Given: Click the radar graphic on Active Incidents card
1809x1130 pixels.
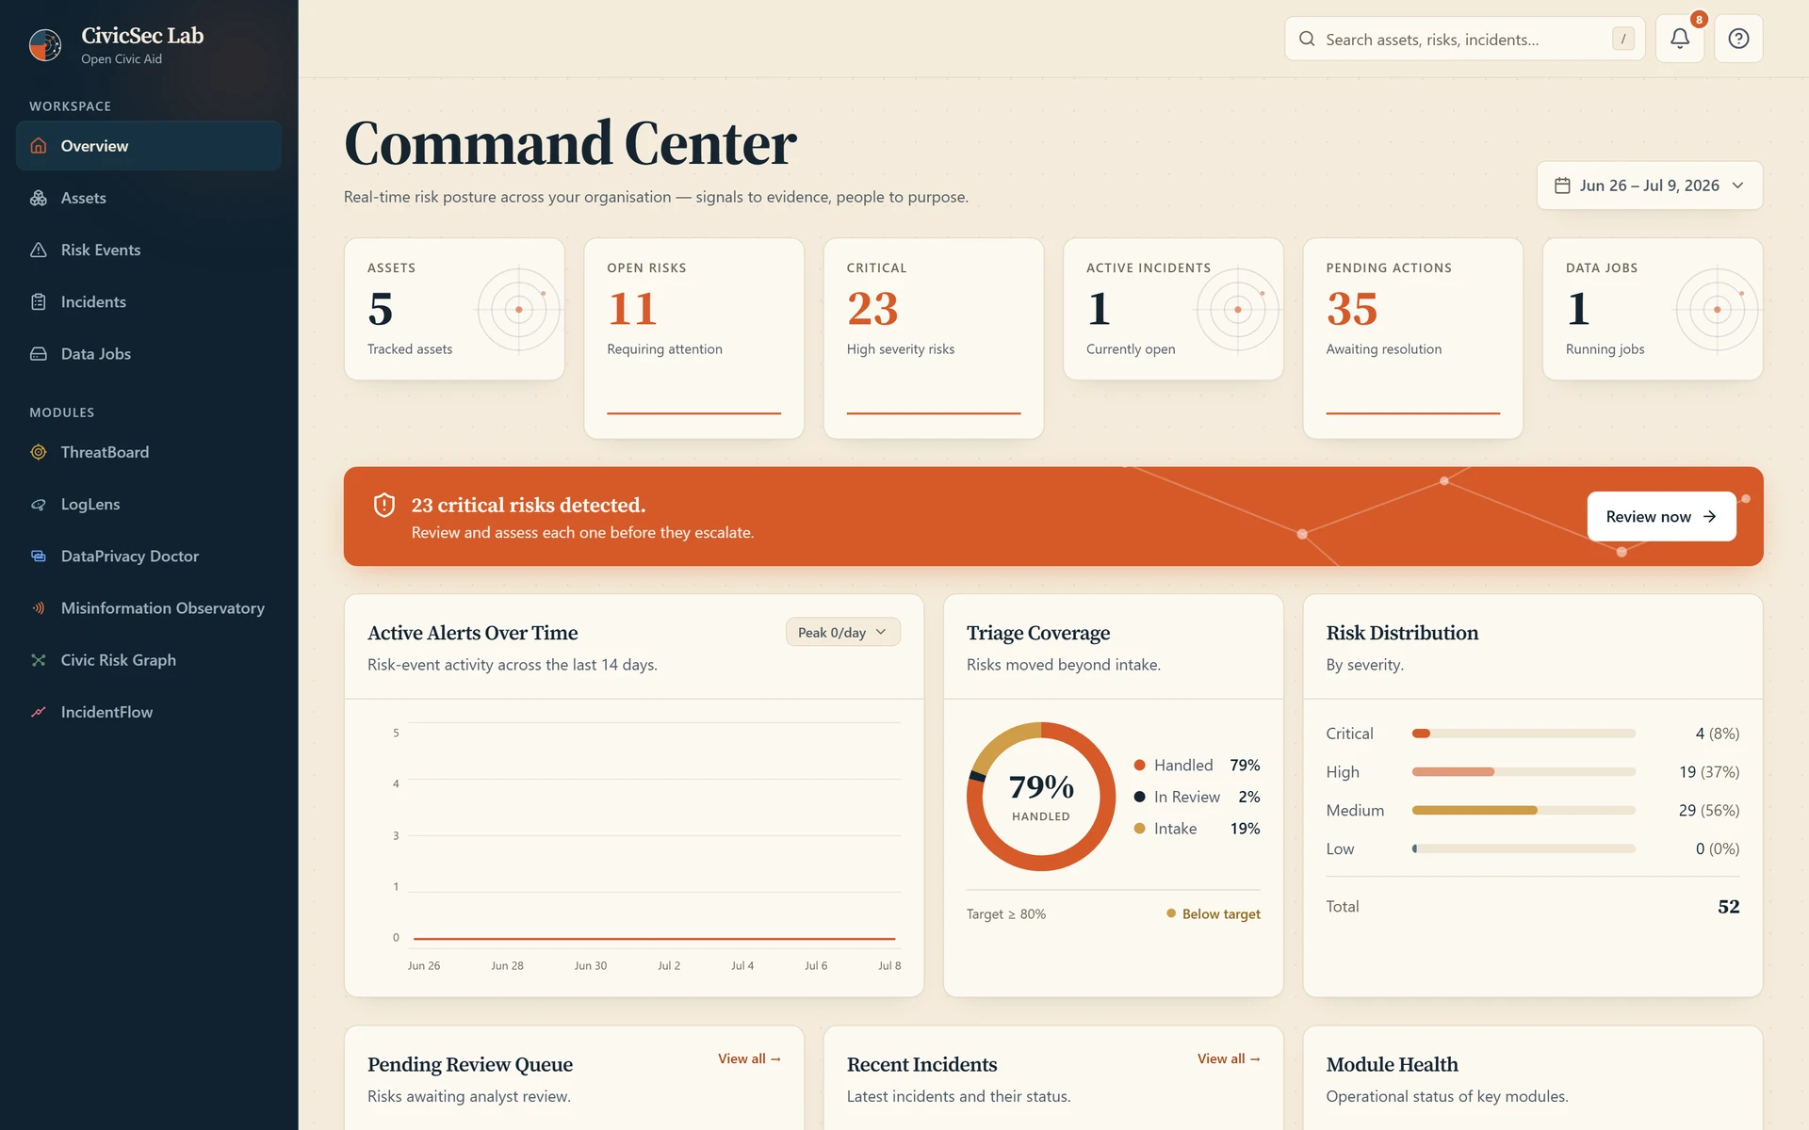Looking at the screenshot, I should click(1238, 309).
